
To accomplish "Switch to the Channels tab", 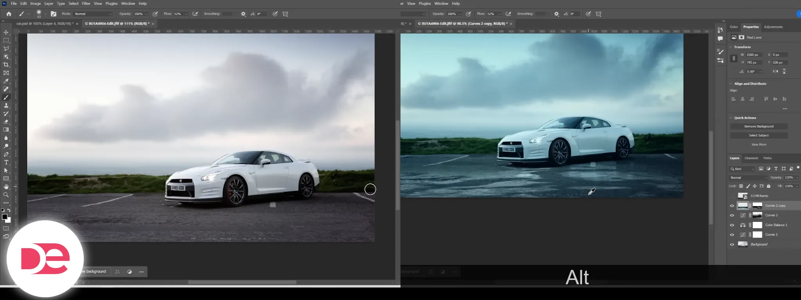I will click(x=751, y=158).
